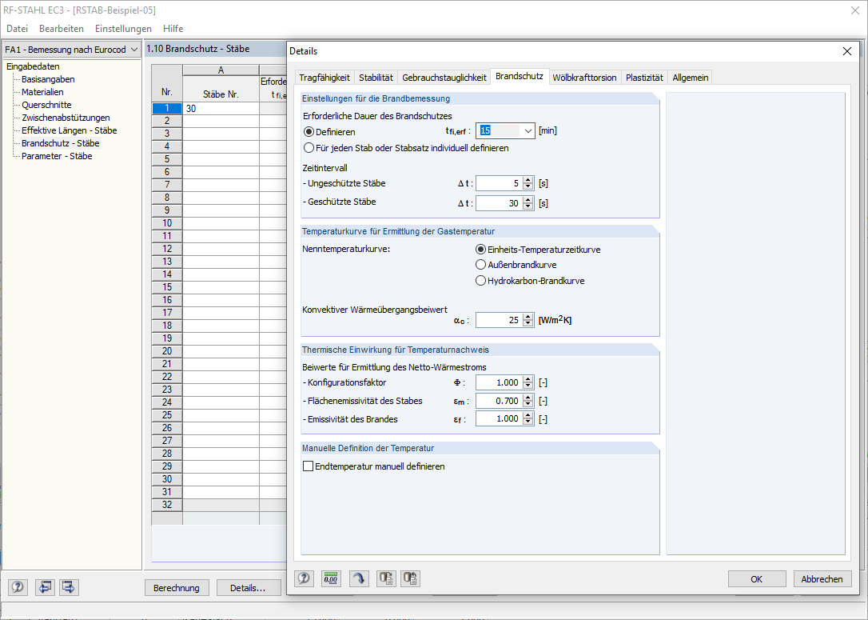Select Brandschutz - Stäbe tree item
868x620 pixels.
(x=60, y=143)
